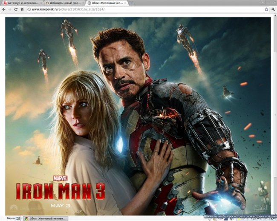Close the Автозвук и автоэлек... tab

coord(41,3)
